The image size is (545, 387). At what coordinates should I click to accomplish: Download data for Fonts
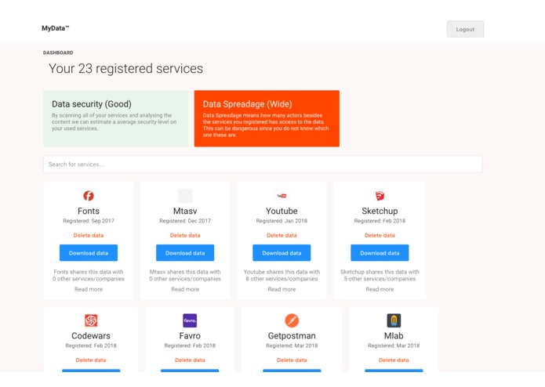(x=89, y=253)
